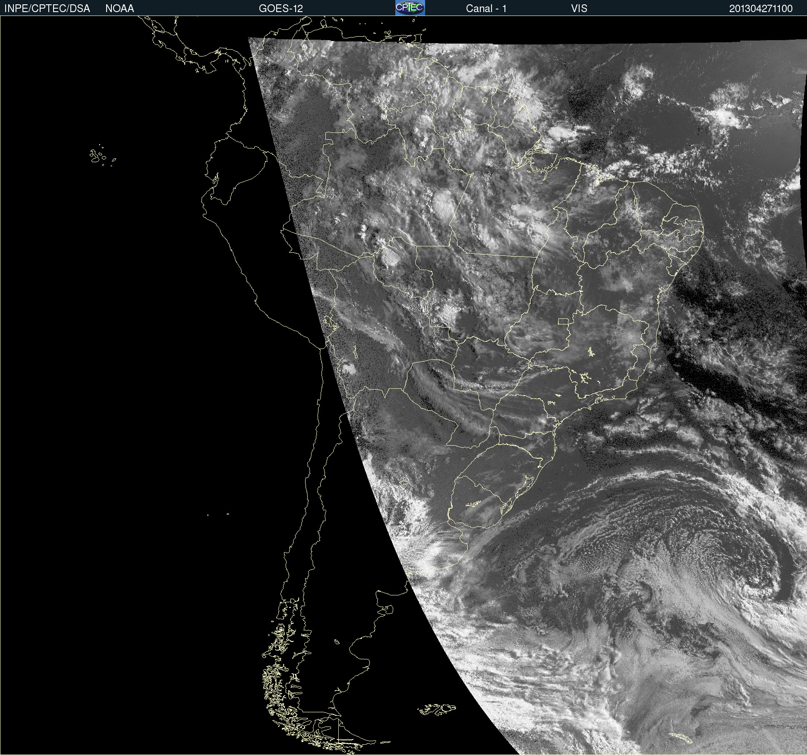Click the GOES-12 satellite label
This screenshot has height=755, width=807.
coord(281,9)
